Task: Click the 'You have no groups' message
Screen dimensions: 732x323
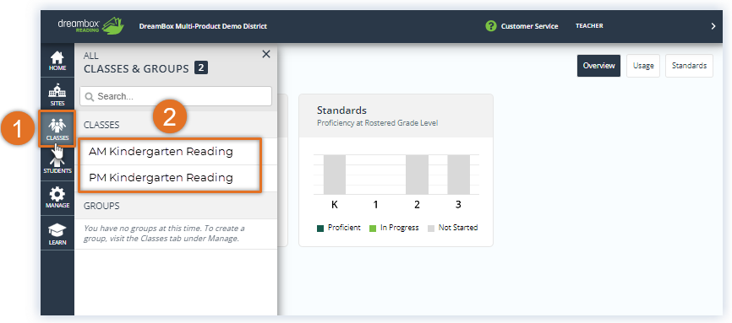Action: [164, 234]
